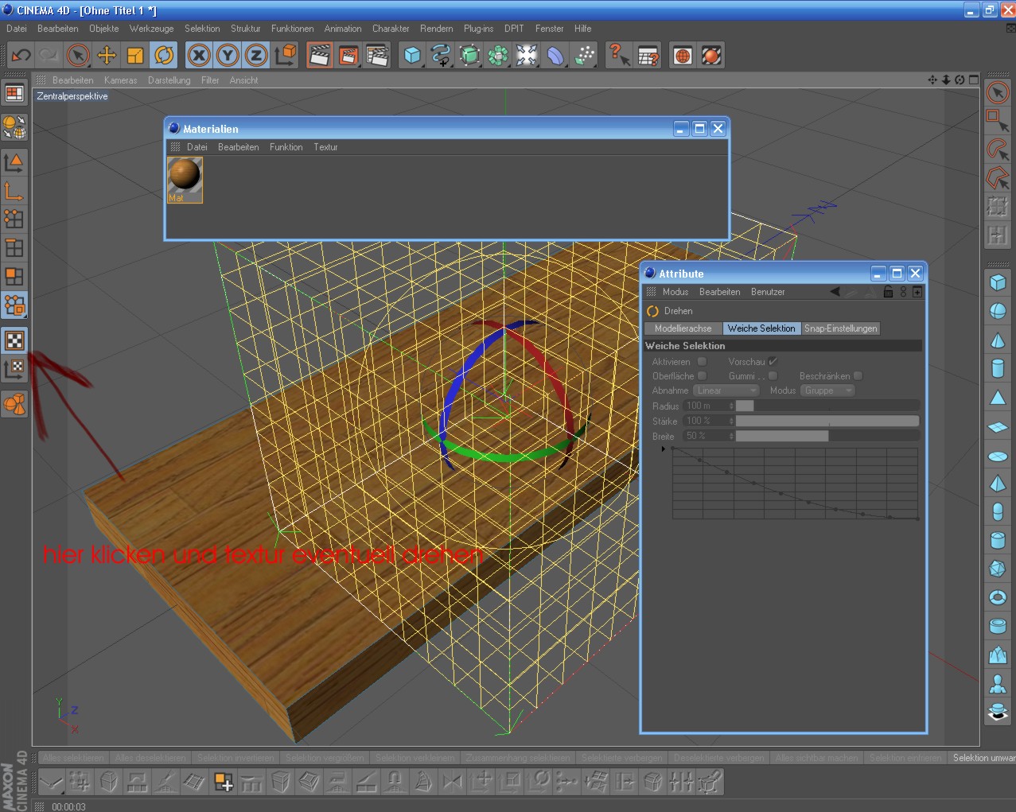Add a Torus object from right palette
1016x812 pixels.
(x=998, y=597)
